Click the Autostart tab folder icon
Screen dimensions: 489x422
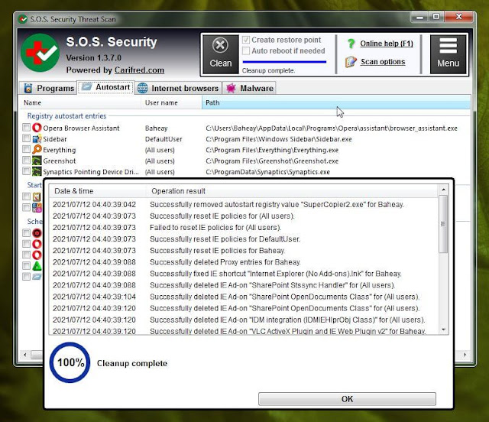coord(86,87)
